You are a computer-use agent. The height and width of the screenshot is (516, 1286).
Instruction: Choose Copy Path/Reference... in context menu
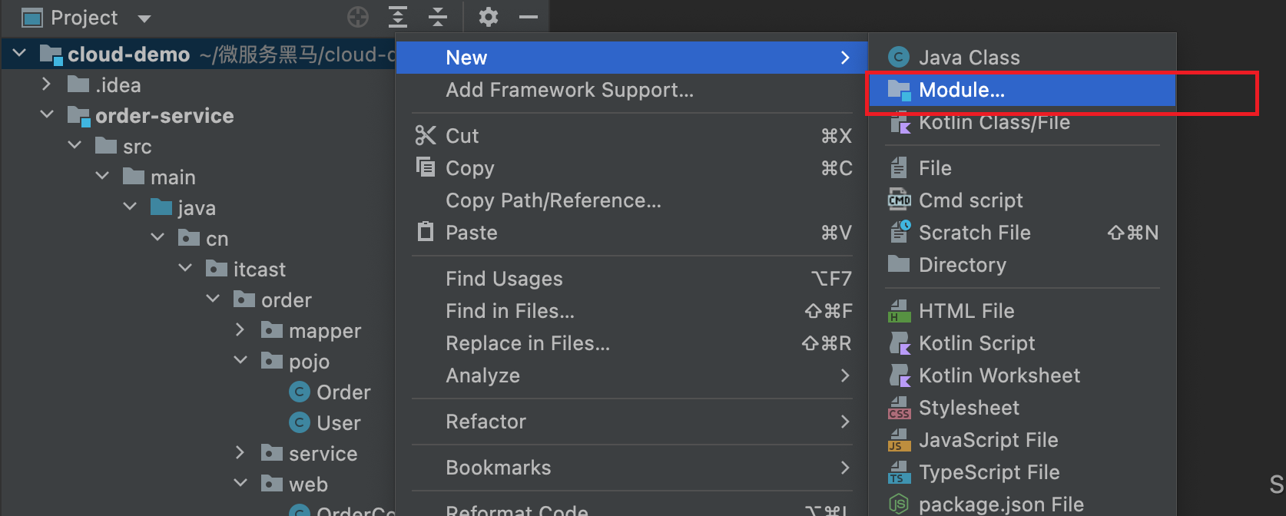pyautogui.click(x=553, y=200)
